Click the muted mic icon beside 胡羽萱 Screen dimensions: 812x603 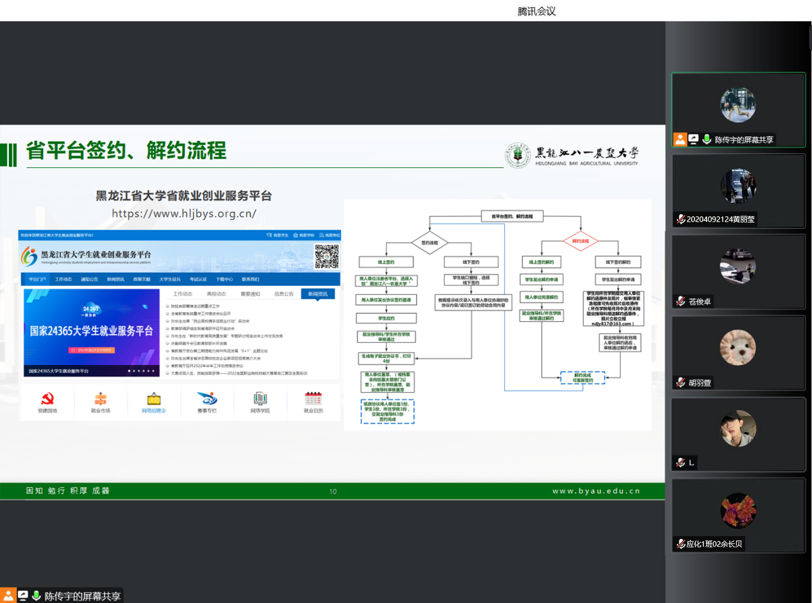coord(681,383)
